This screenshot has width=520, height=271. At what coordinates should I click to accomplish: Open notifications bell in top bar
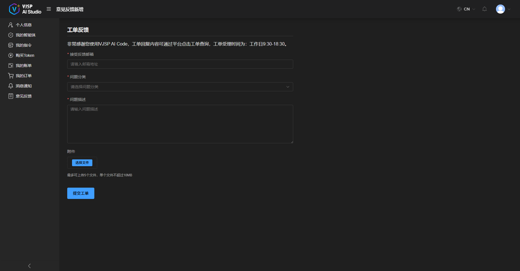pyautogui.click(x=484, y=9)
